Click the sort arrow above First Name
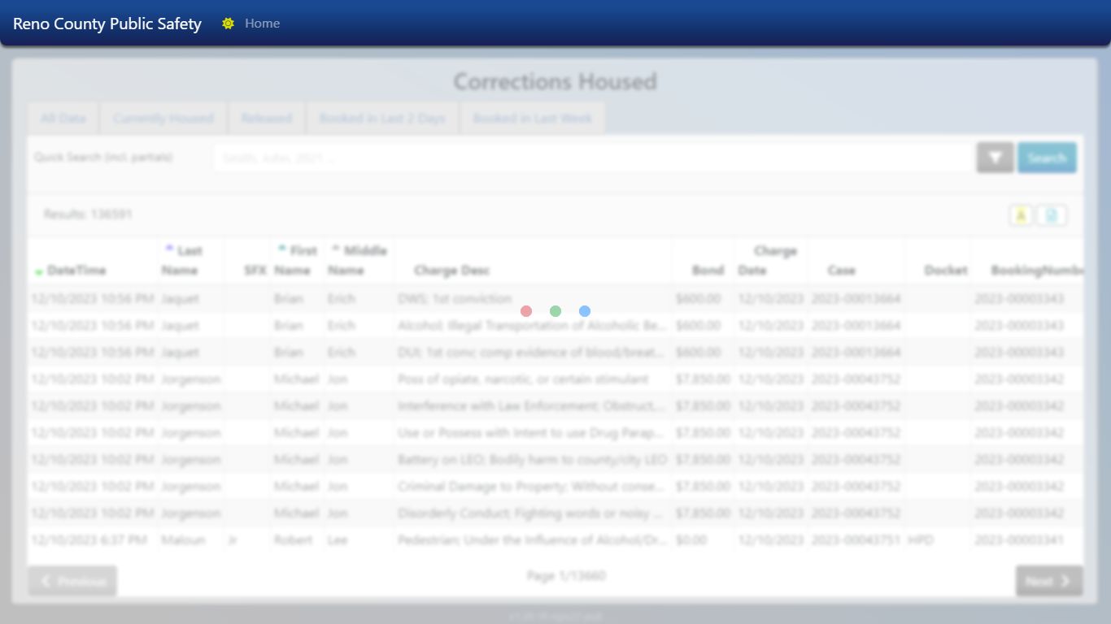This screenshot has width=1111, height=624. tap(281, 247)
